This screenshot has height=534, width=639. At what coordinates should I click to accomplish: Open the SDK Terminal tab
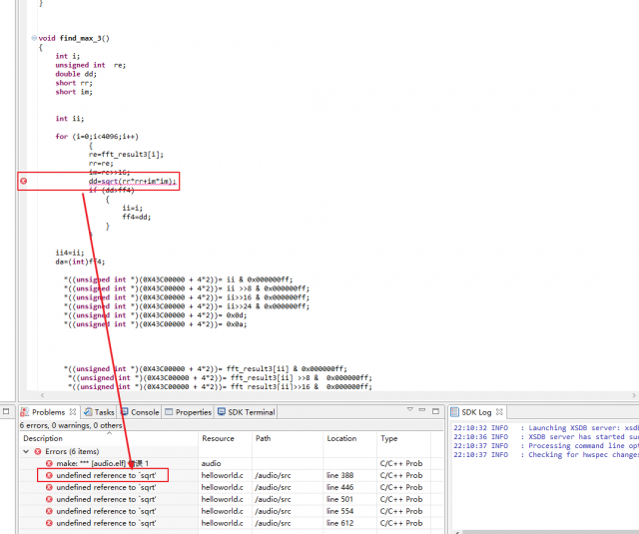tap(247, 412)
